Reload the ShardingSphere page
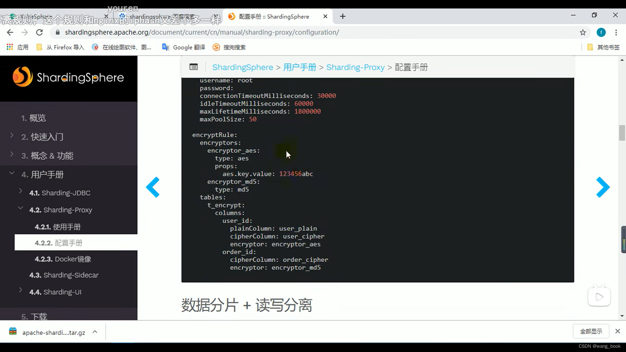 point(39,32)
